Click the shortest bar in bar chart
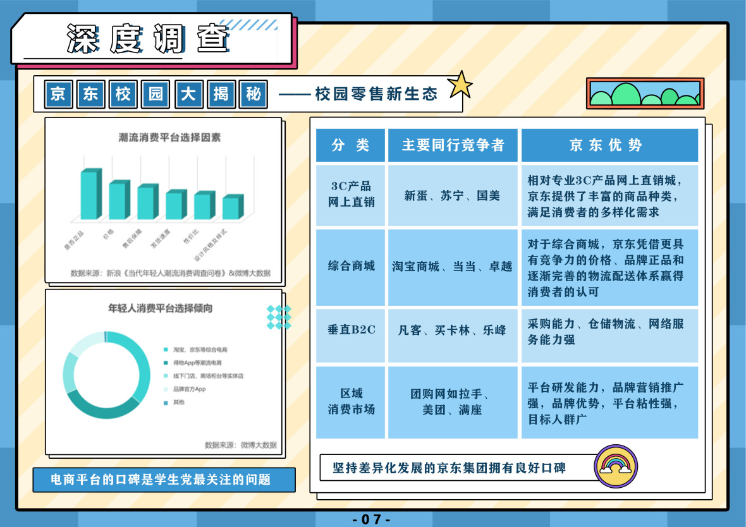 233,207
